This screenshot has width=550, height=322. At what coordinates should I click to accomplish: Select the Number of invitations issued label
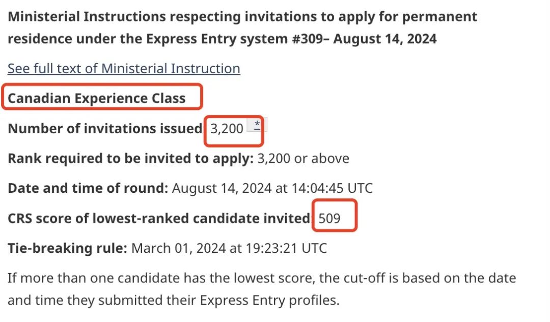pyautogui.click(x=105, y=129)
